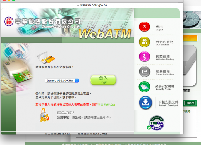The height and width of the screenshot is (145, 201).
Task: Click the webatm.post.gov.tw address bar
Action: pos(92,5)
